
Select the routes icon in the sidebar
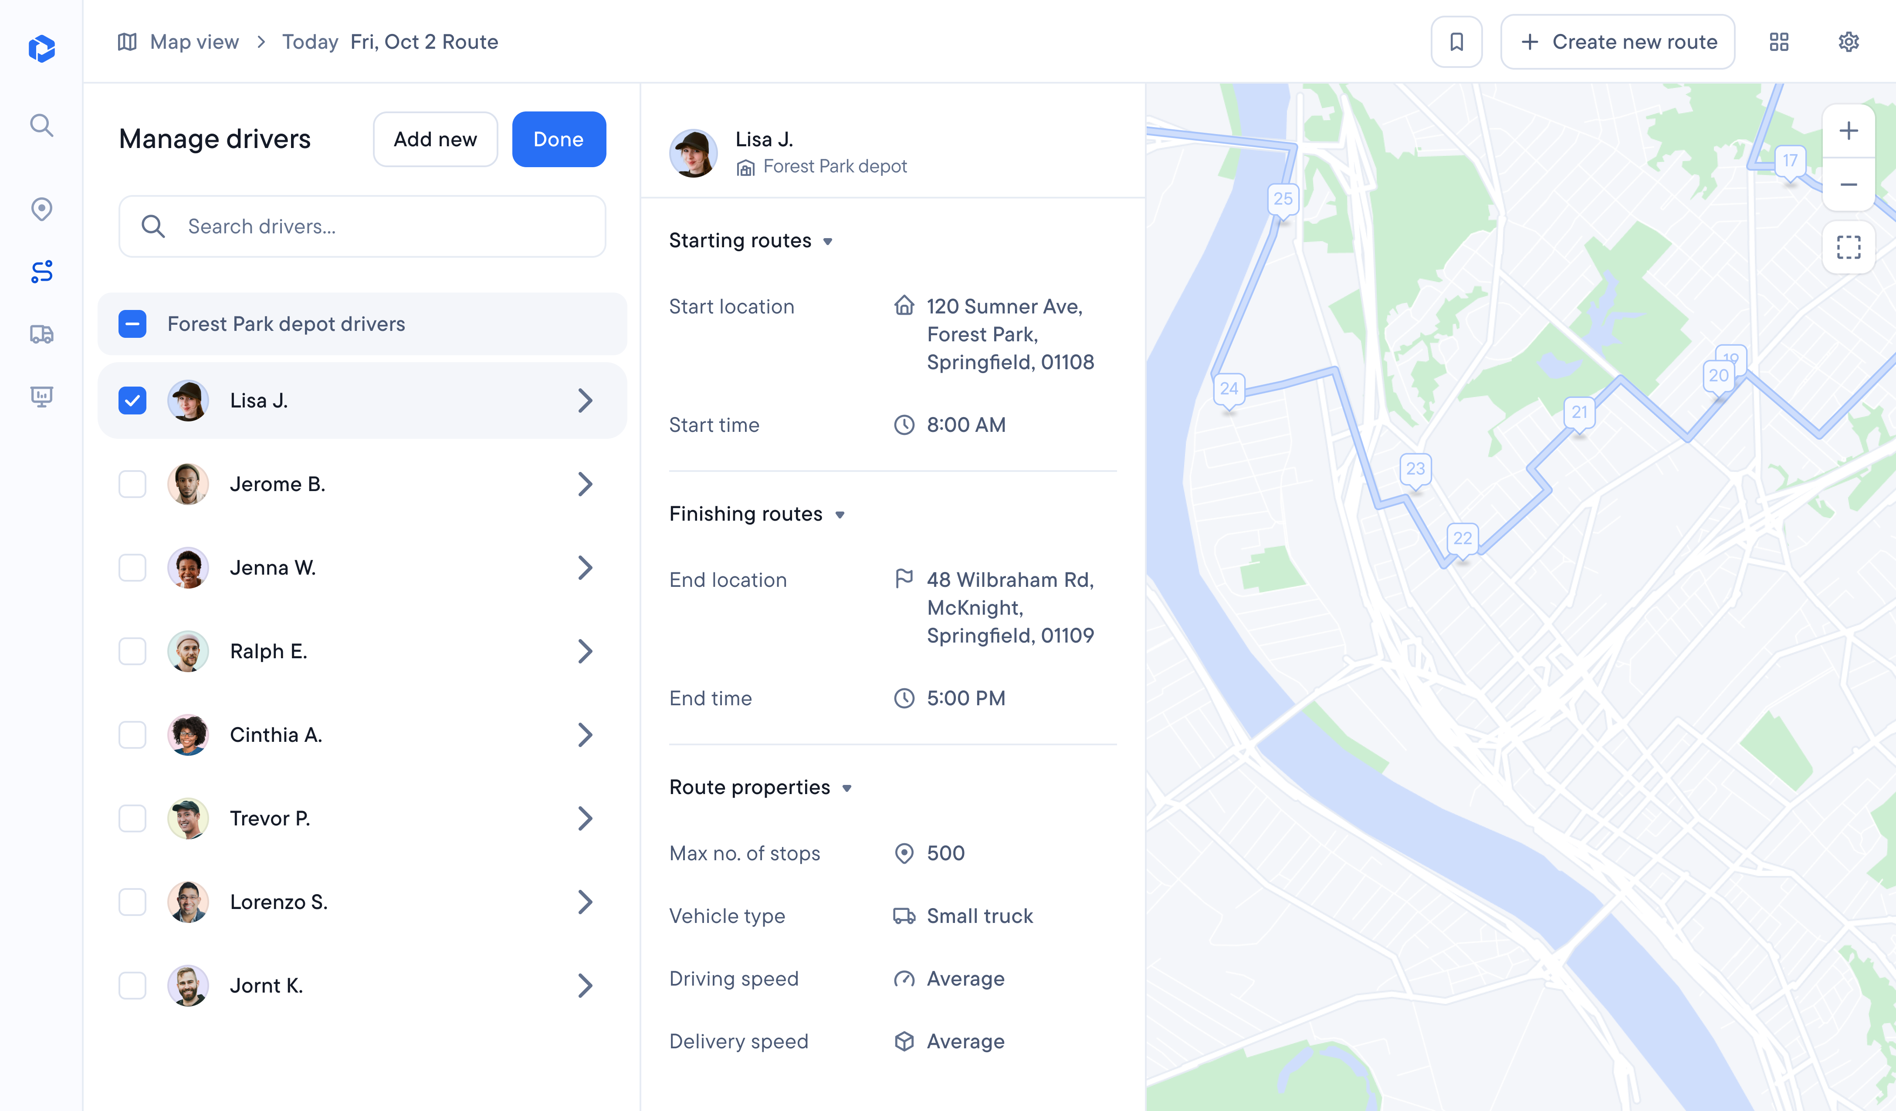coord(41,271)
